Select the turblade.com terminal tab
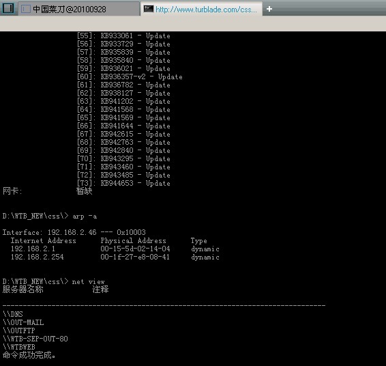 [x=201, y=10]
